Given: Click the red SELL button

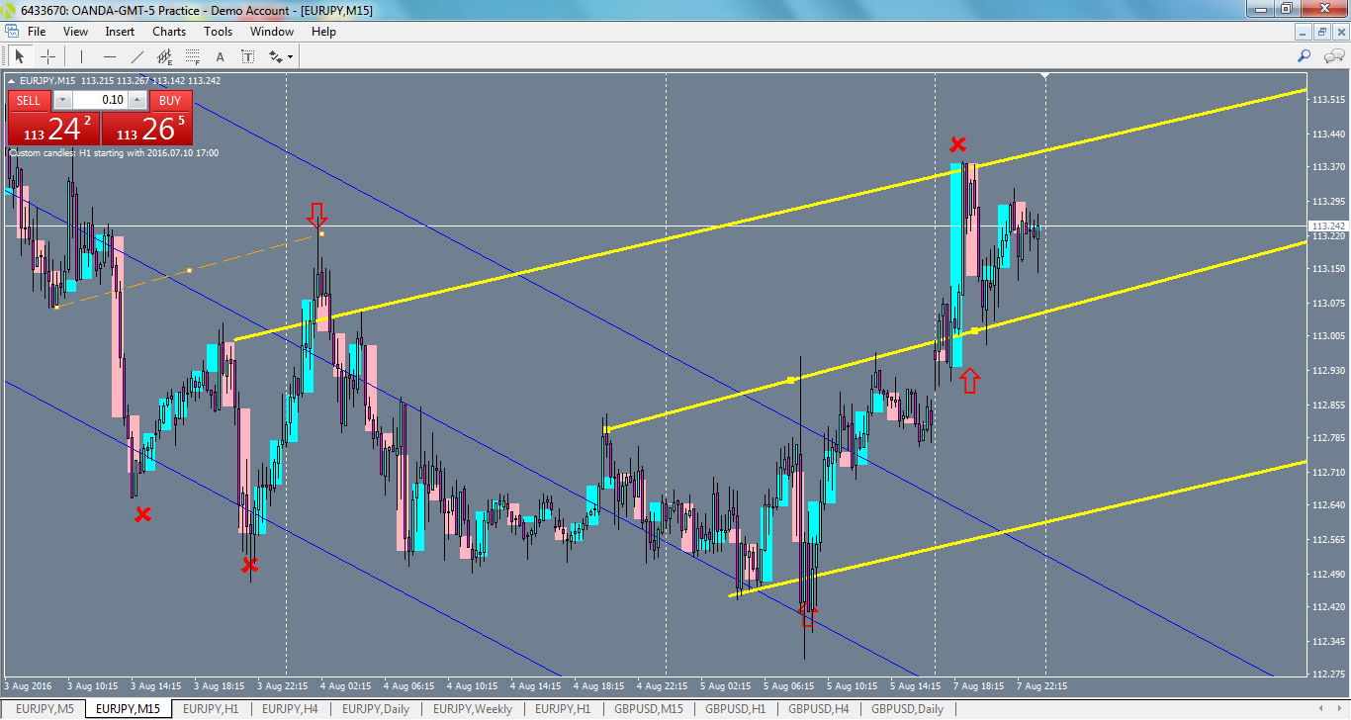Looking at the screenshot, I should pos(28,100).
